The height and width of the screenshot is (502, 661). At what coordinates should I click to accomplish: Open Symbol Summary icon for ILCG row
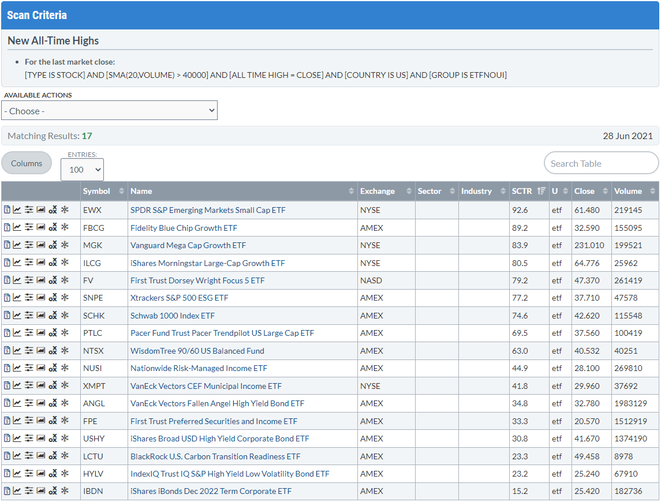click(7, 262)
